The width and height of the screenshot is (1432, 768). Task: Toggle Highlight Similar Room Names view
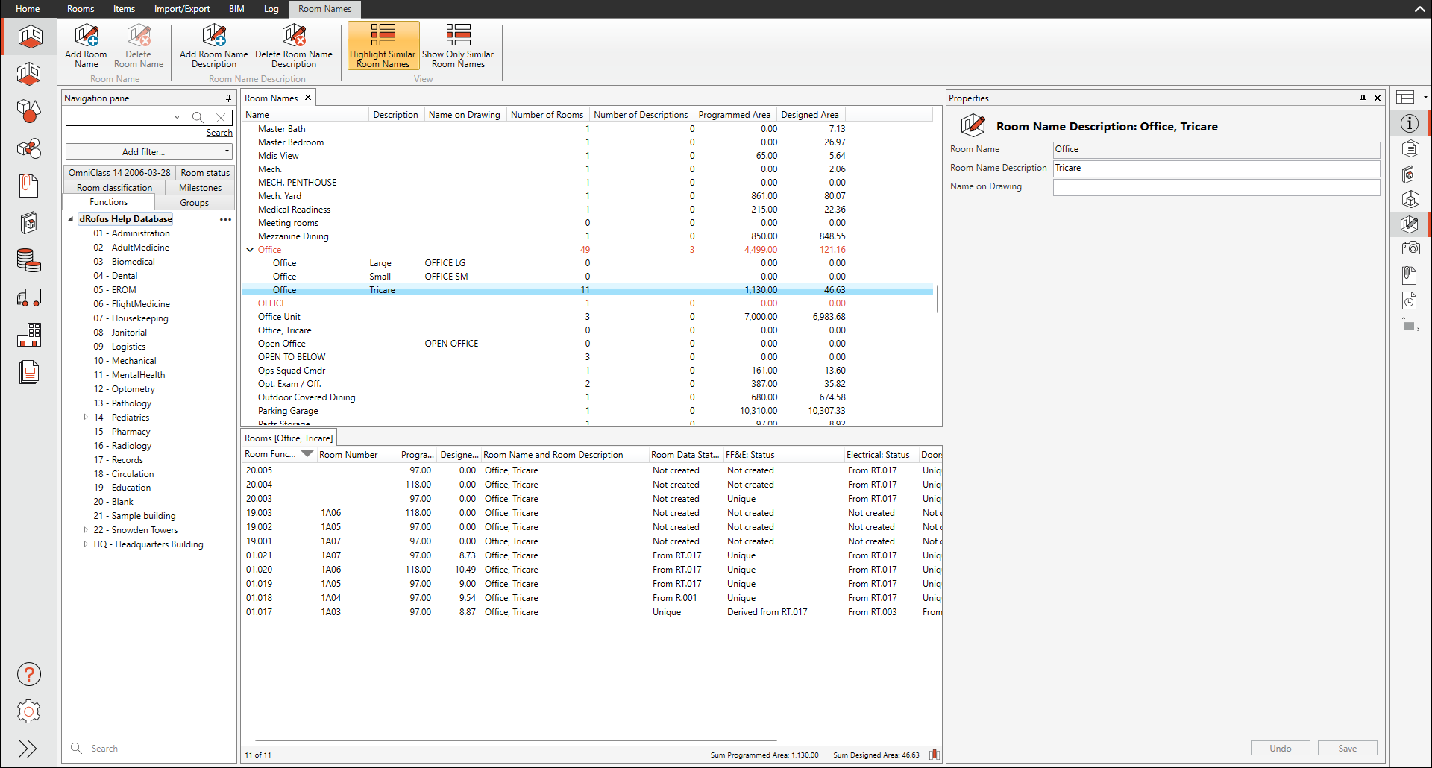383,45
